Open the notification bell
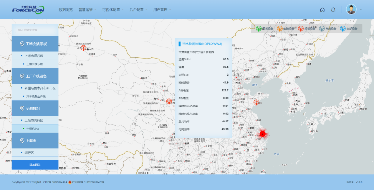This screenshot has height=190, width=374. [x=333, y=10]
